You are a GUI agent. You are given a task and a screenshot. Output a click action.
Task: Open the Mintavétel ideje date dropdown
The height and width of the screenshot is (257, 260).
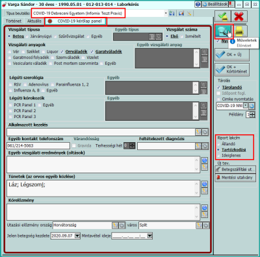tap(149, 236)
